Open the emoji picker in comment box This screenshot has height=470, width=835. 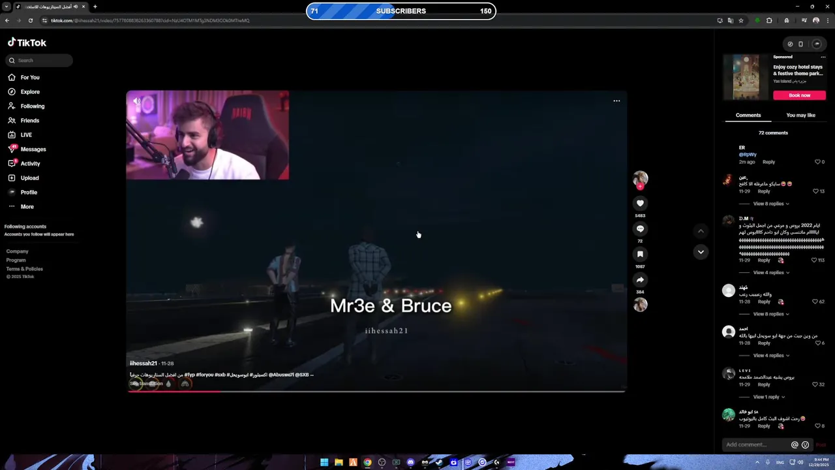pyautogui.click(x=805, y=445)
